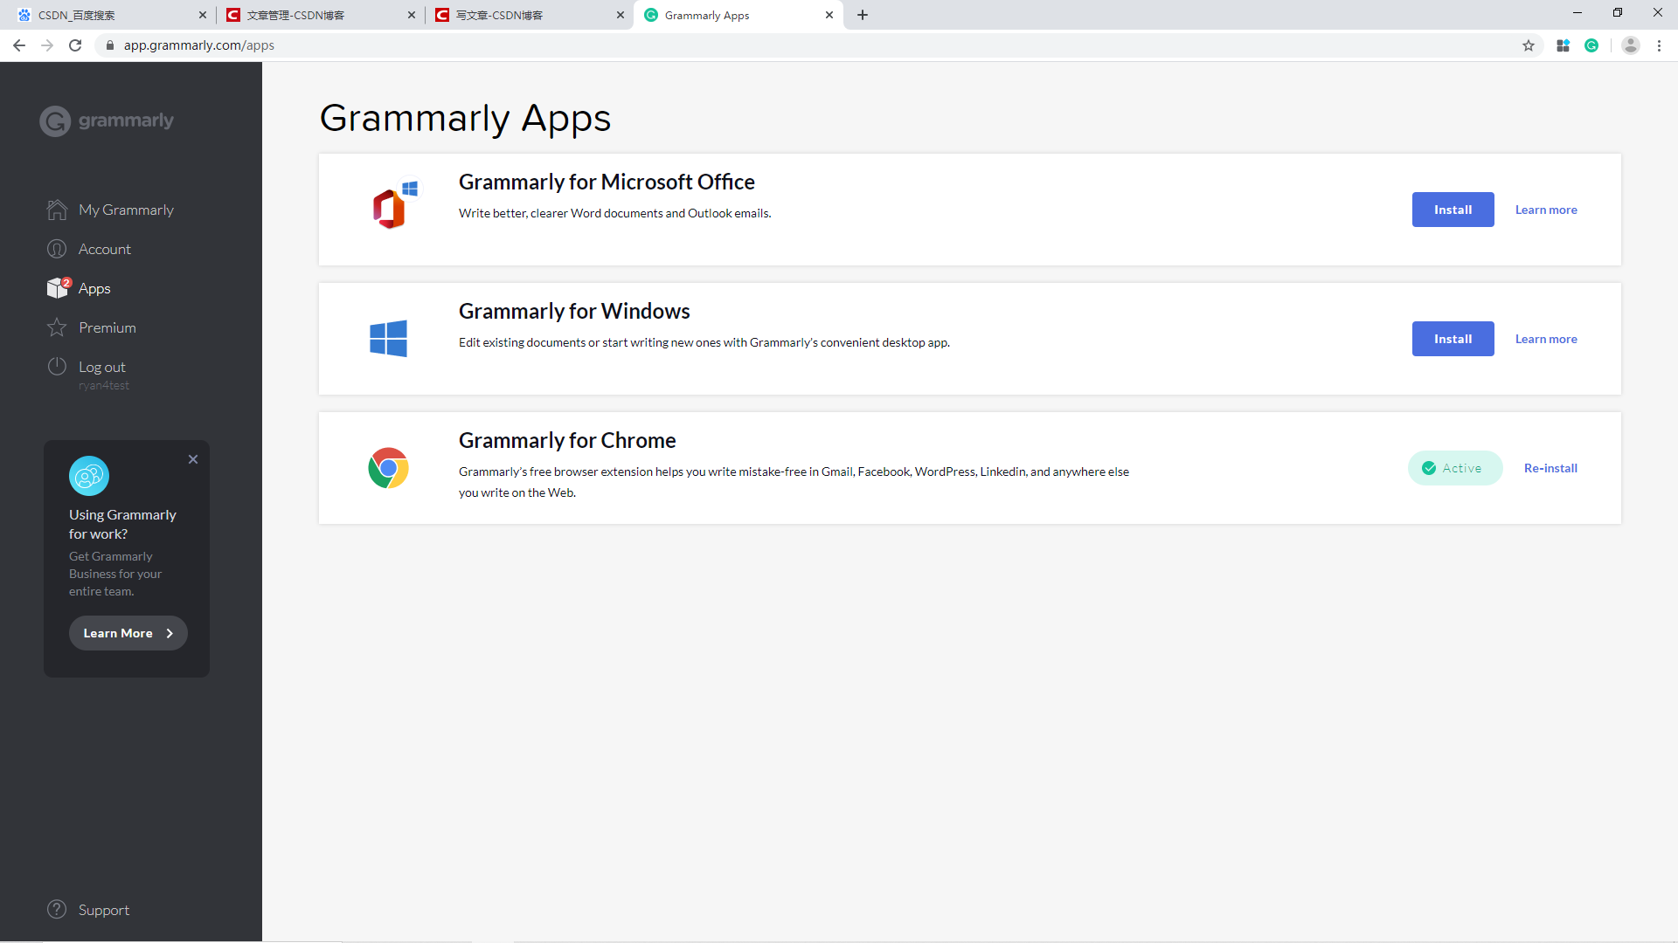
Task: Click the Premium star icon
Action: pyautogui.click(x=57, y=327)
